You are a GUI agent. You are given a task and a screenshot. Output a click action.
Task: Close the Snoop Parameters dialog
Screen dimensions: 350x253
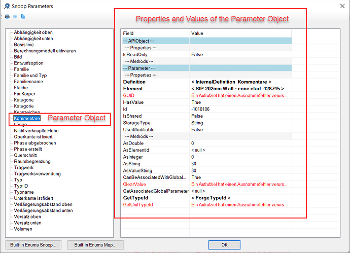tap(342, 6)
